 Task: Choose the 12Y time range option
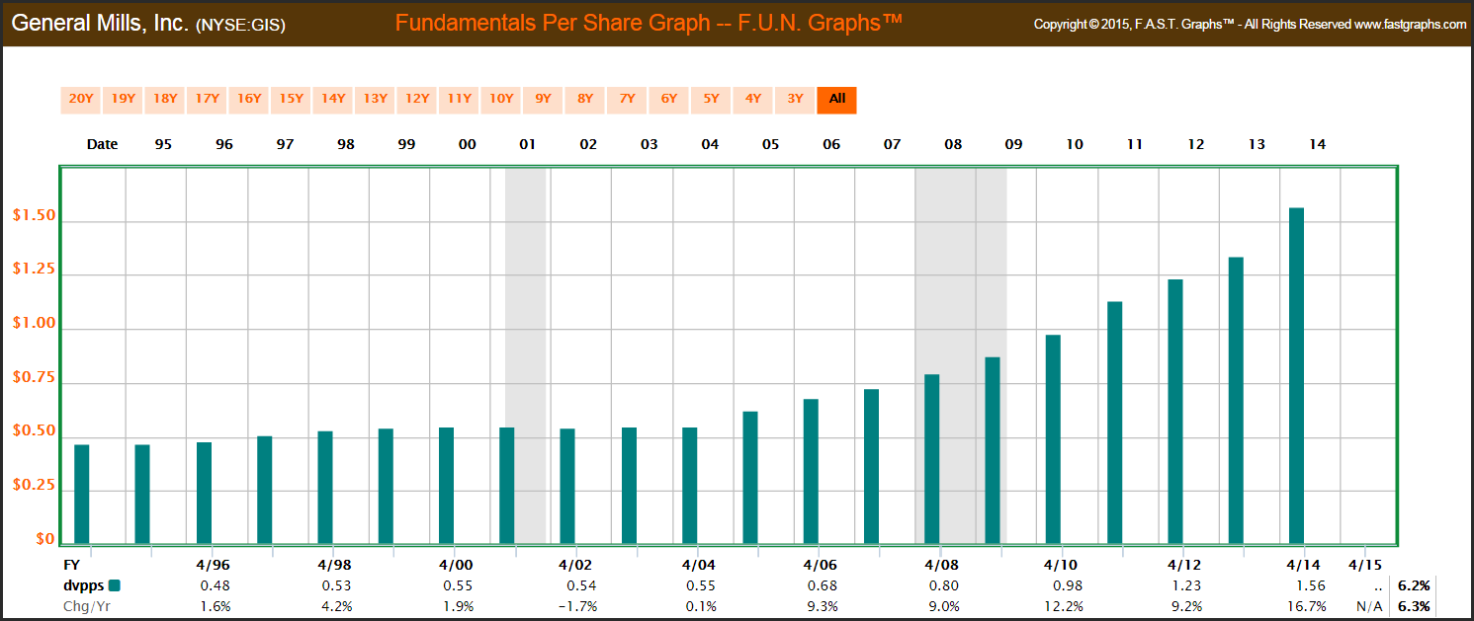tap(417, 99)
